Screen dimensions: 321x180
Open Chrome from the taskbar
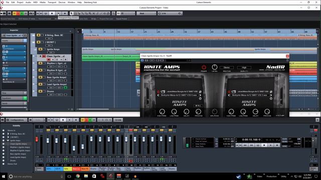point(78,176)
